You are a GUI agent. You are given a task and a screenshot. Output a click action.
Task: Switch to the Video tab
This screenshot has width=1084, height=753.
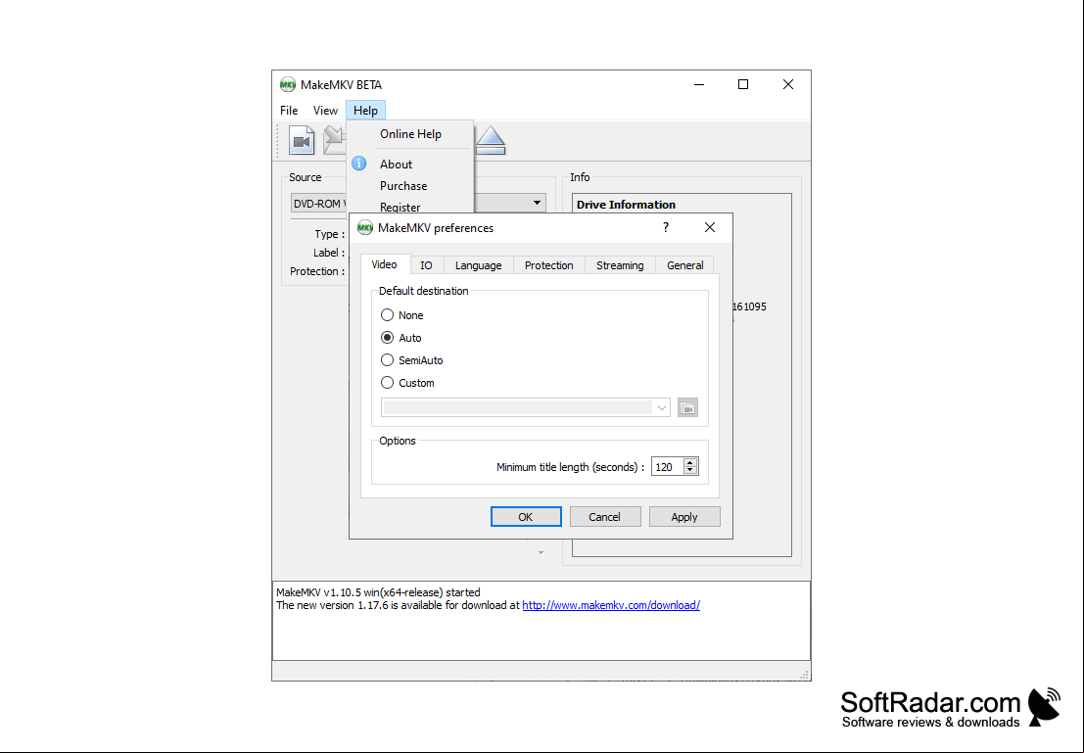pyautogui.click(x=385, y=264)
